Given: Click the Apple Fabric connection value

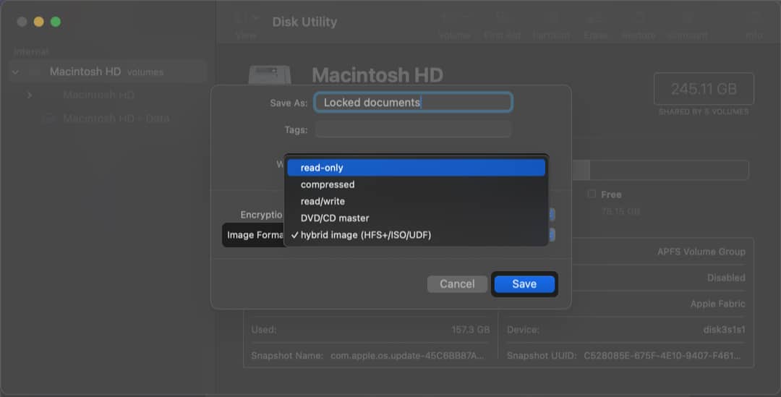Looking at the screenshot, I should (717, 303).
